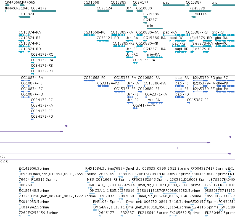Screen dimensions: 235x217
Task: Click transcript CG42371-RA
Action: click(x=155, y=49)
